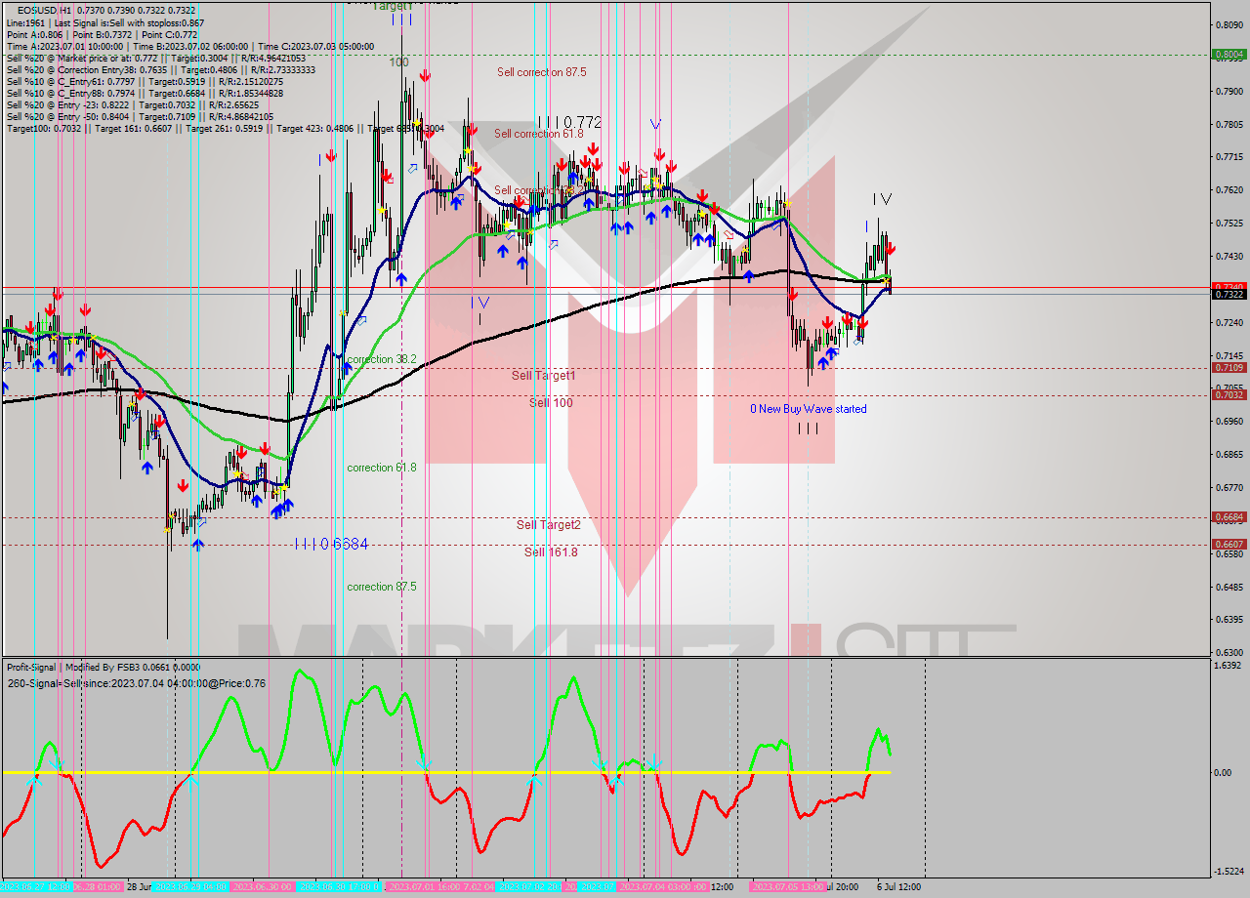1250x898 pixels.
Task: Click the 0.6300 price axis value
Action: coord(1229,652)
